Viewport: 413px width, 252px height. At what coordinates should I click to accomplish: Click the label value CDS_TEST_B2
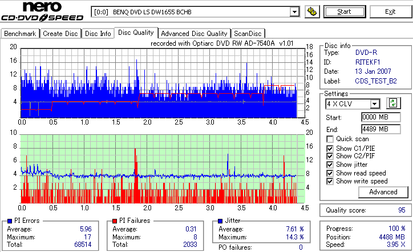[376, 81]
